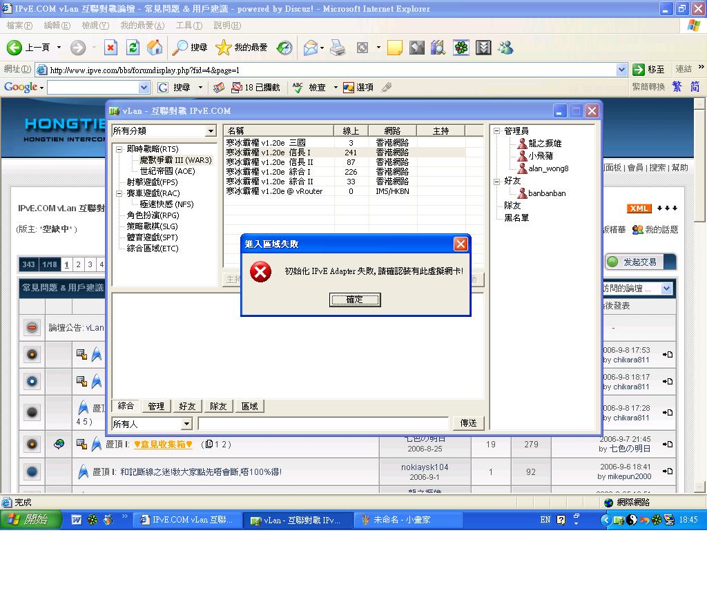This screenshot has height=613, width=707.
Task: Switch to the 管理 chat tab
Action: (x=156, y=406)
